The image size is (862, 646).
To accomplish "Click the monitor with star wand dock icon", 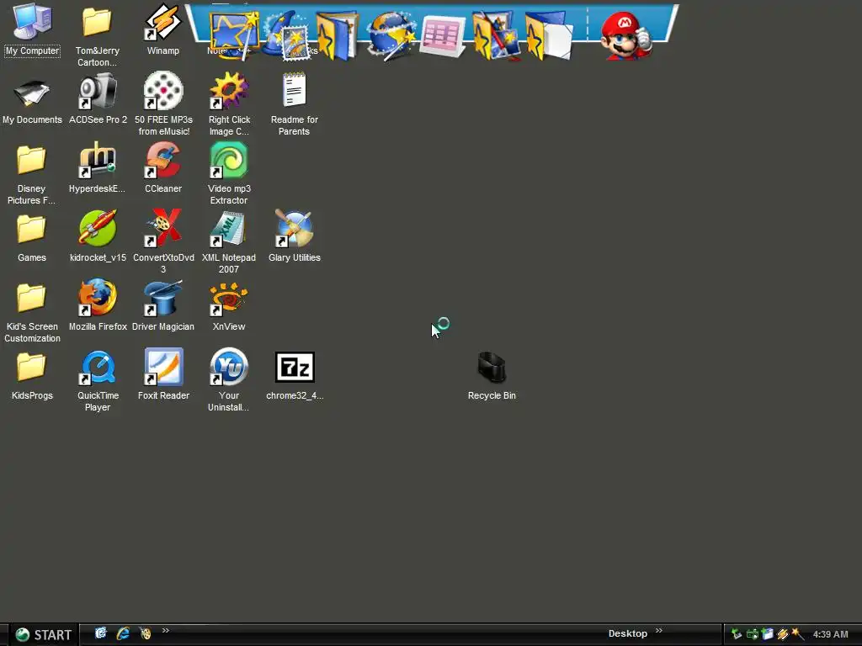I will [234, 34].
